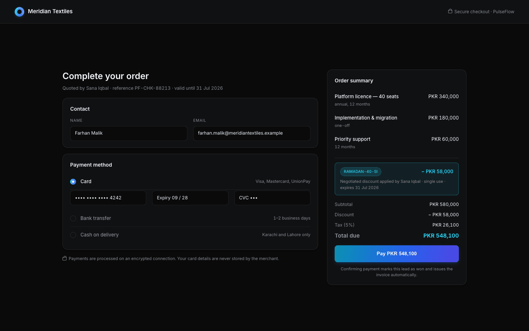Image resolution: width=529 pixels, height=331 pixels.
Task: Click the Visa, Mastercard, UnionPay text
Action: click(x=283, y=181)
